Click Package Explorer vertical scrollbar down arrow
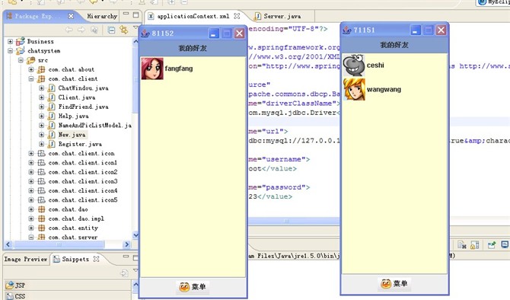Viewport: 510px width, 300px height. click(136, 235)
